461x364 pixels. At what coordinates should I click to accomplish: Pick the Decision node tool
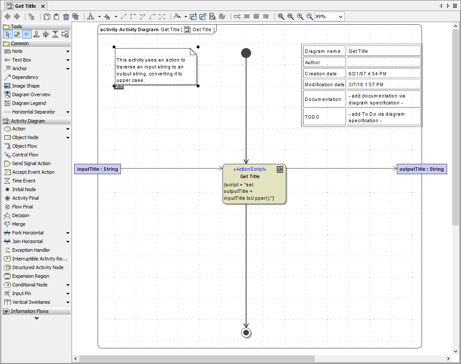click(x=21, y=215)
